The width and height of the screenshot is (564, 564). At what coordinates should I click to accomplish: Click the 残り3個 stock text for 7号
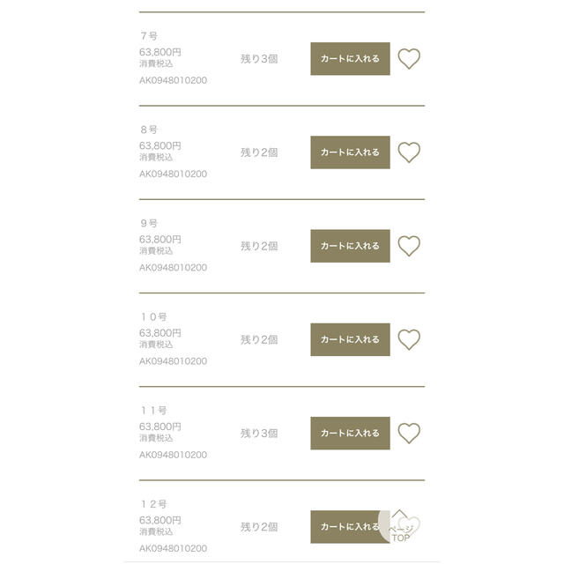259,59
